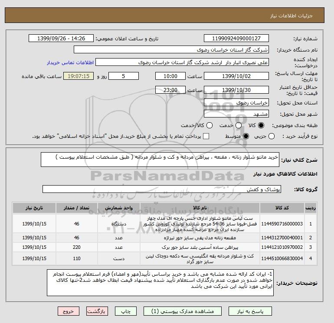Select the خدمت radio button

coord(239,125)
